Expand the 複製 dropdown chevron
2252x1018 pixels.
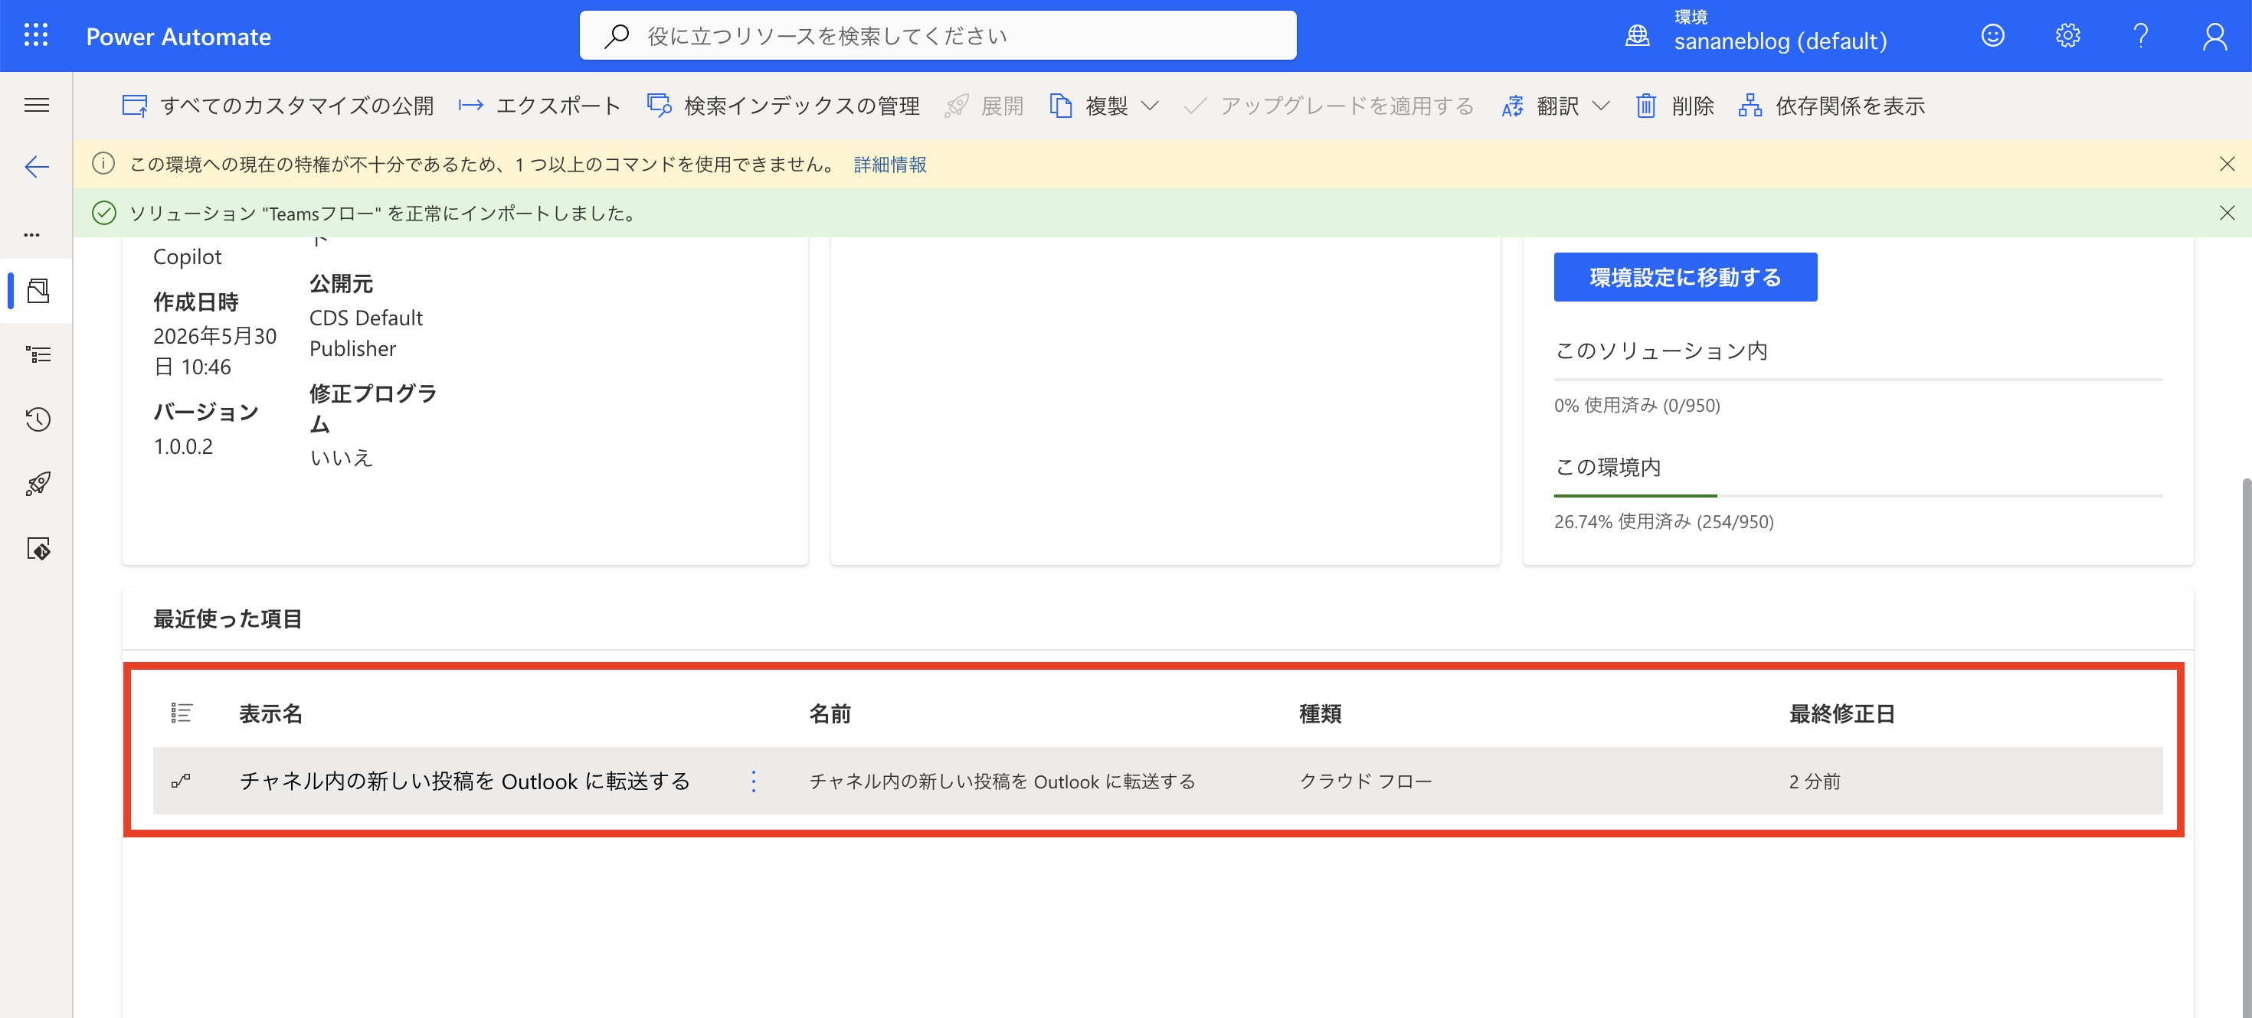[x=1151, y=106]
